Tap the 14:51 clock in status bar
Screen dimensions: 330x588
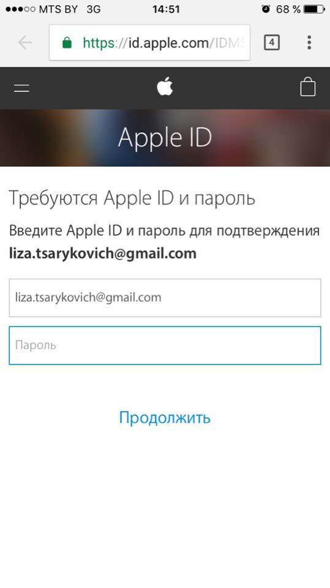pos(166,9)
